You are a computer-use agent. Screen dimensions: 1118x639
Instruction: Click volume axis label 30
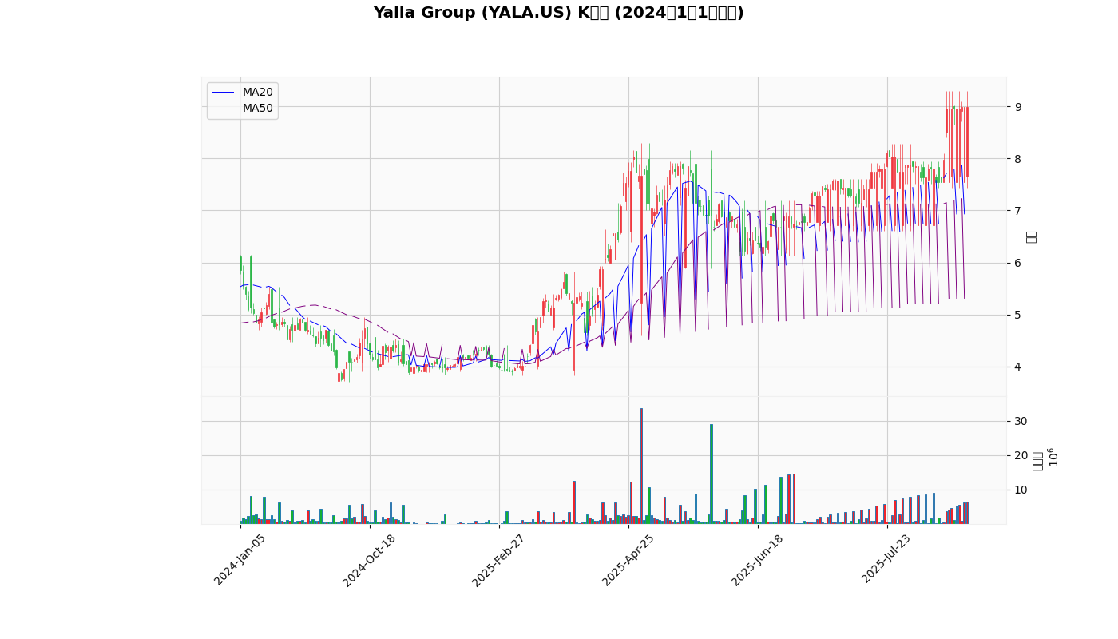click(x=1021, y=422)
